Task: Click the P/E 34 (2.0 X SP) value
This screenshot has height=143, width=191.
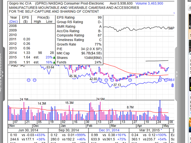Action: (91, 49)
